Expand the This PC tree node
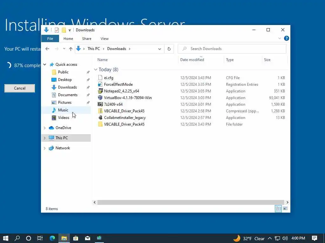This screenshot has height=243, width=325. (44, 138)
